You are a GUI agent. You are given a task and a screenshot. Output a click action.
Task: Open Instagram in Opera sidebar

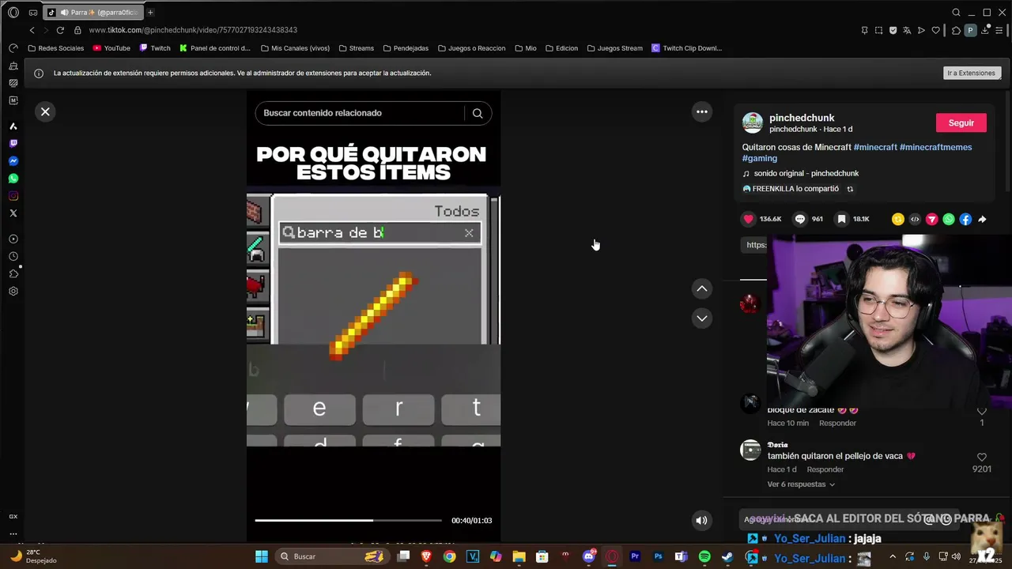point(13,196)
